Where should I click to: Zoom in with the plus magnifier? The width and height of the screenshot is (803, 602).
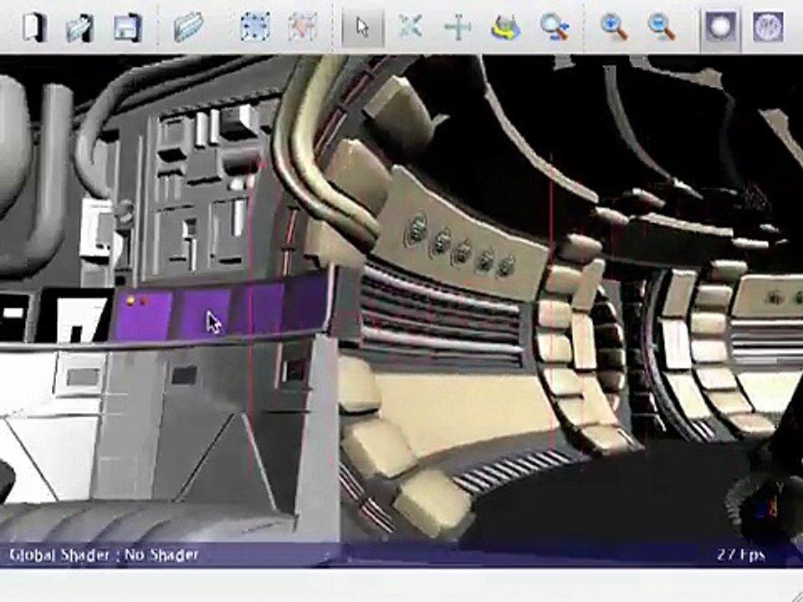(x=614, y=27)
